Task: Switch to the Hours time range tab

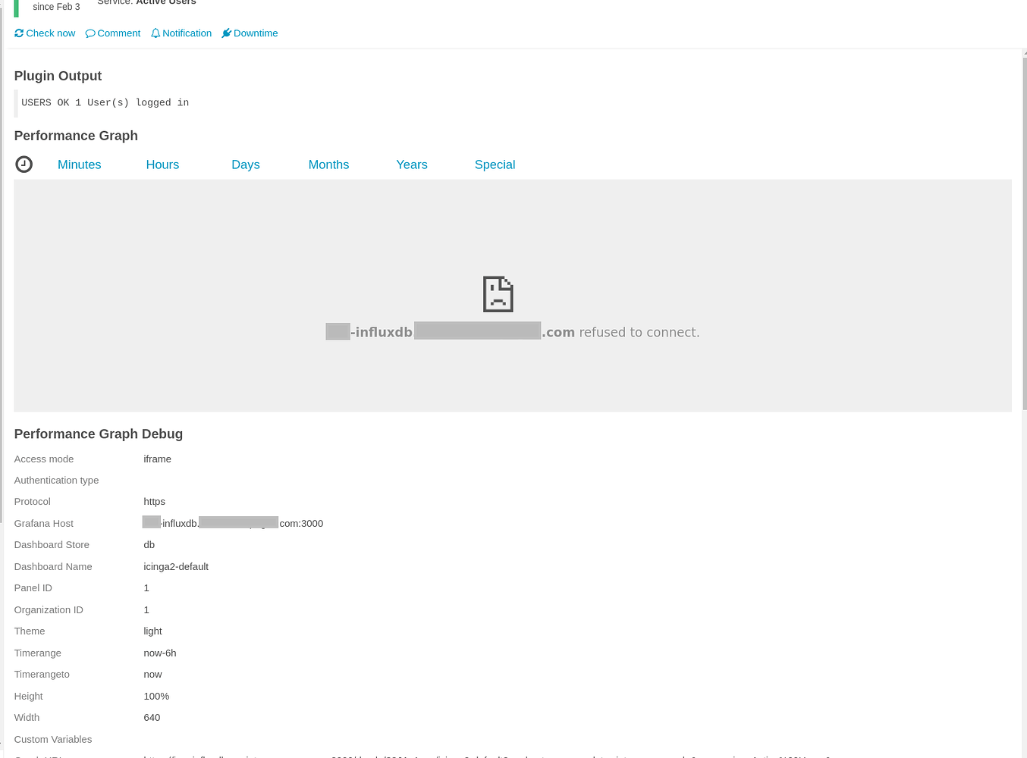Action: coord(162,164)
